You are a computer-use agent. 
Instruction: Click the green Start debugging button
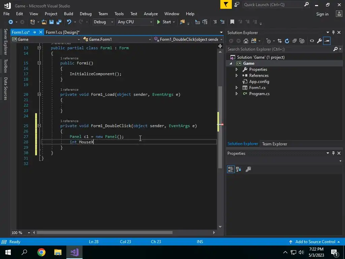coord(164,22)
